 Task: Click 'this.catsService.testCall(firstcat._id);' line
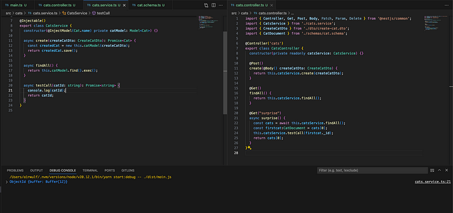(x=293, y=133)
